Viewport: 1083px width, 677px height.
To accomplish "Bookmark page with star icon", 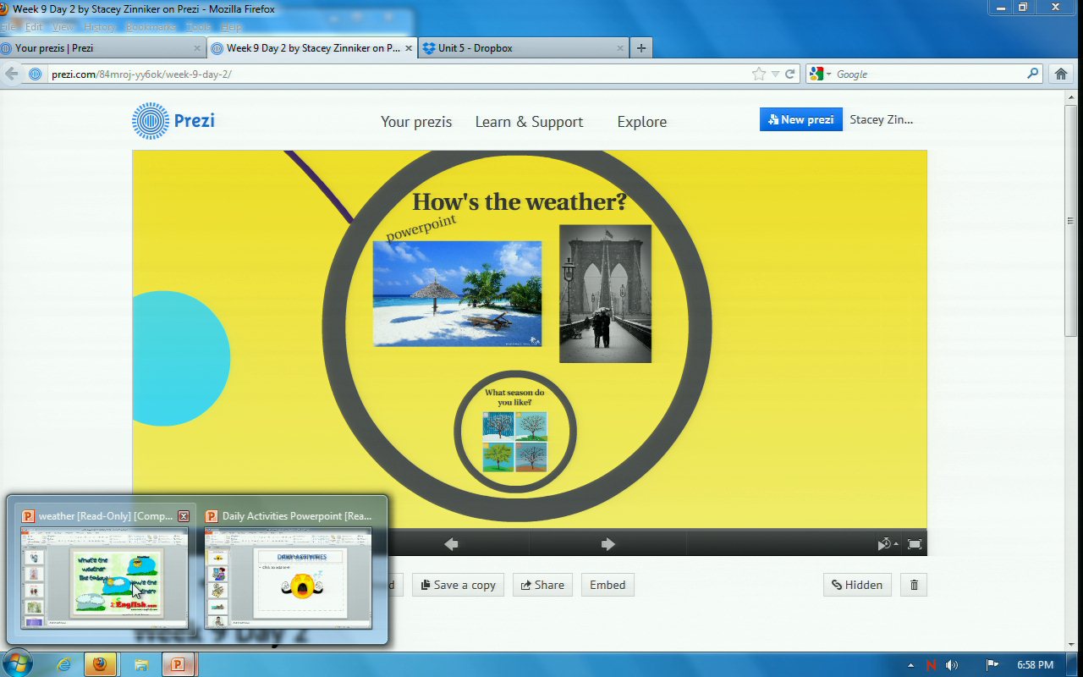I will (759, 74).
